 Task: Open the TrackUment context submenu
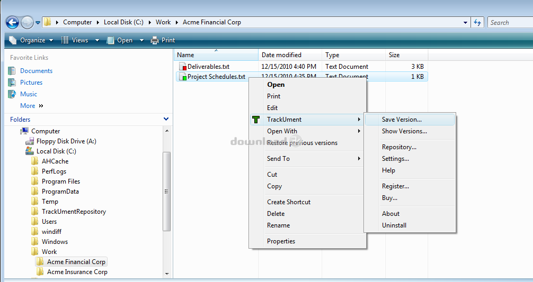pyautogui.click(x=307, y=120)
